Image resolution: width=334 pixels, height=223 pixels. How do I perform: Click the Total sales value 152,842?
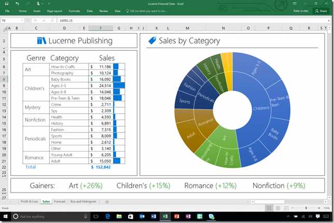tap(101, 167)
